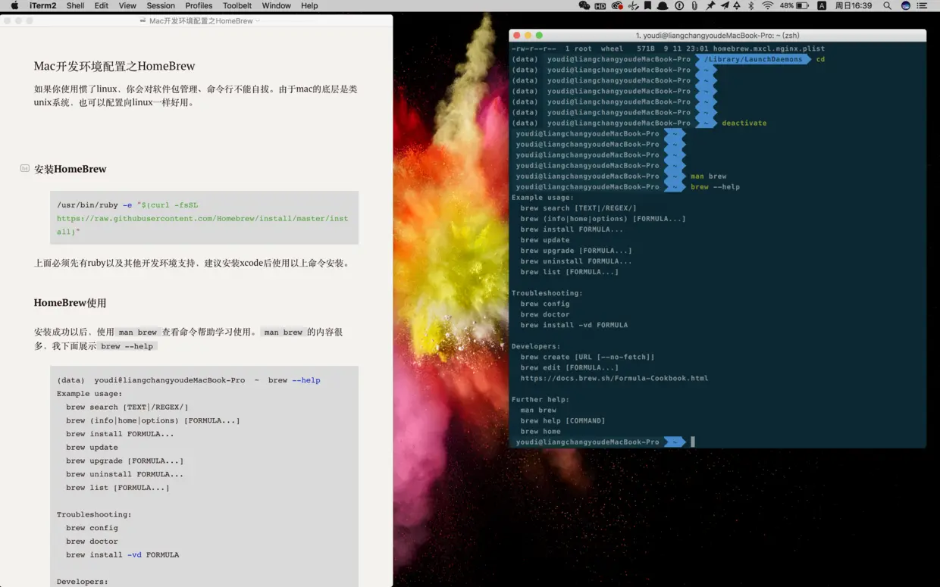Click the Homebrew install URL in code block
The image size is (940, 587).
coord(202,225)
